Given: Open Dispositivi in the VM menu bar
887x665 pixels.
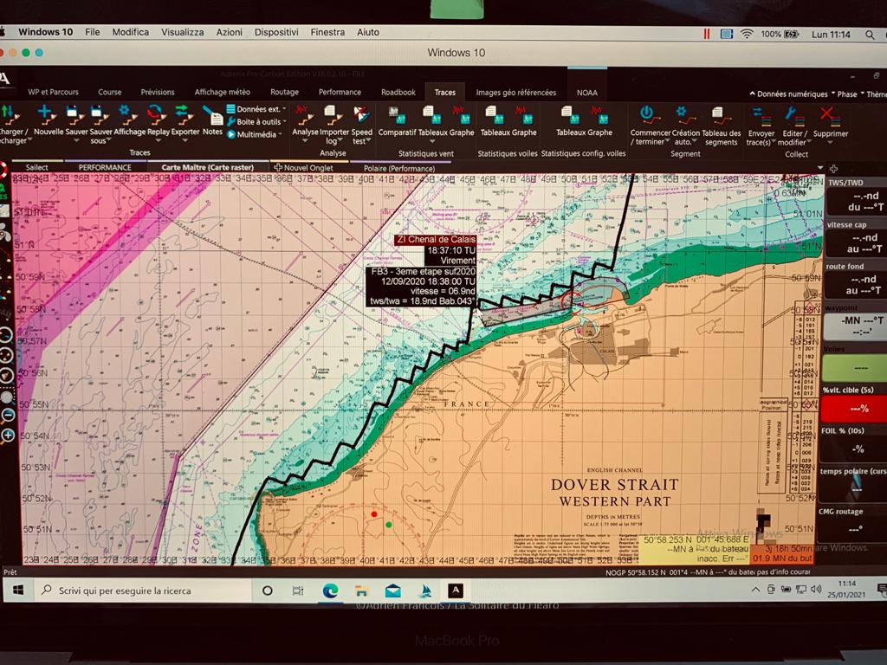Looking at the screenshot, I should (276, 32).
